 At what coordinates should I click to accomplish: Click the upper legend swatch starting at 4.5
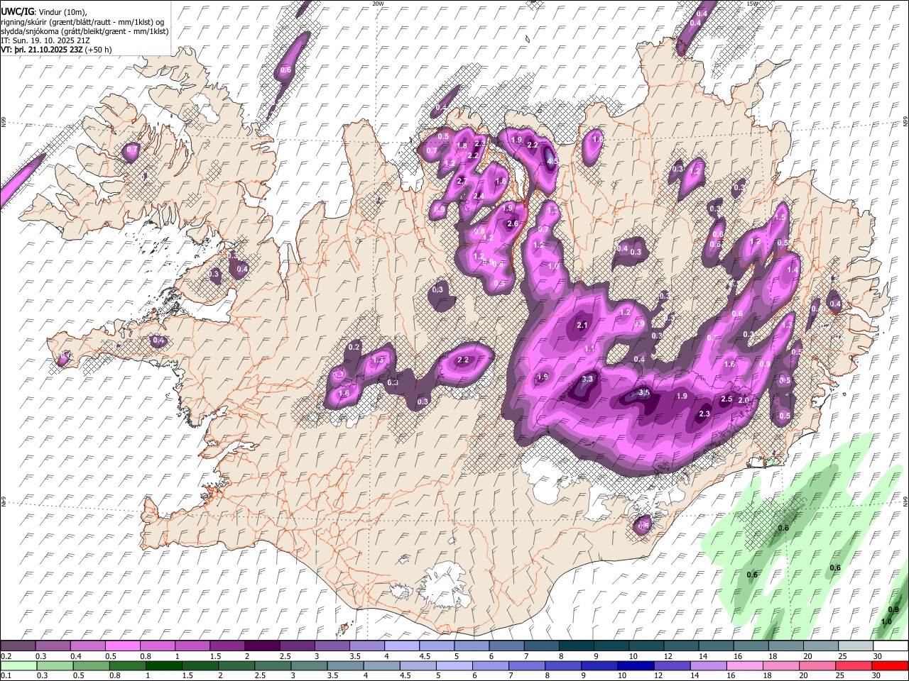pyautogui.click(x=435, y=646)
